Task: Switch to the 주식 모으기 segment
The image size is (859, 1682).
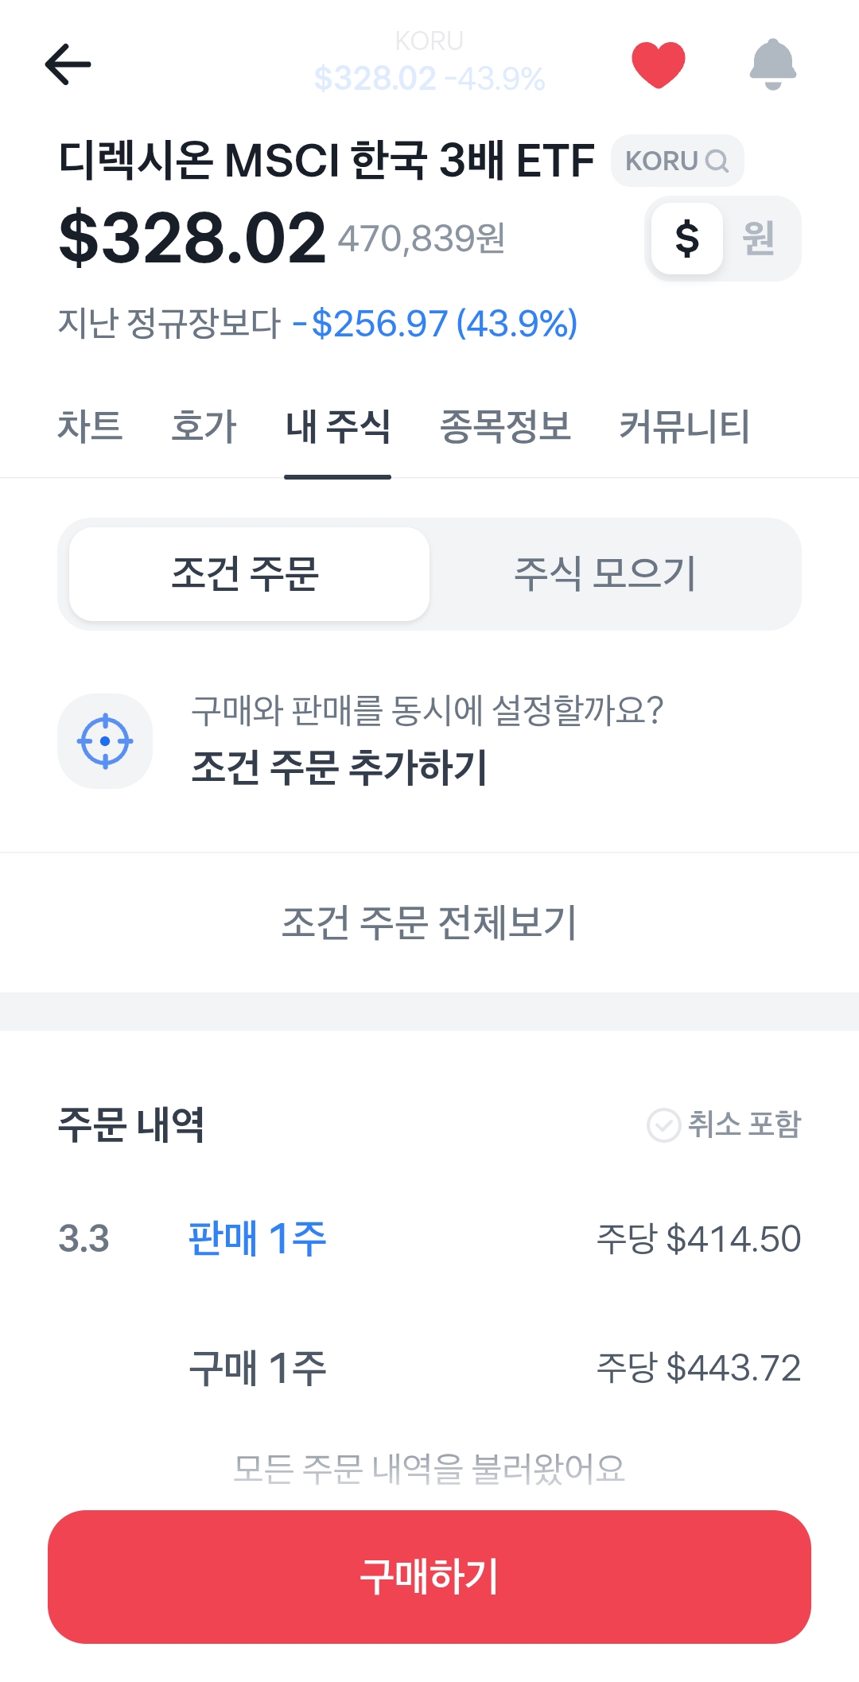Action: pyautogui.click(x=605, y=574)
